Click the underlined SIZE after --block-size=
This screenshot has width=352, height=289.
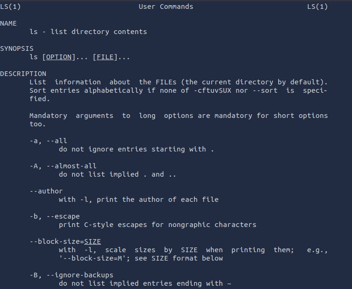(92, 241)
